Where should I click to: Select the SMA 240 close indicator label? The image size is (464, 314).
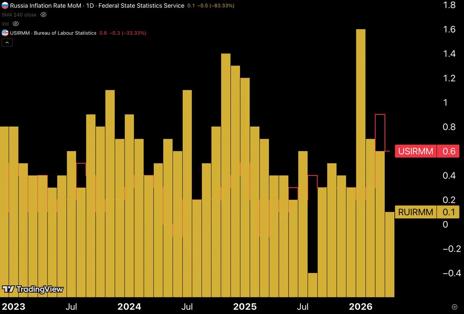pos(19,15)
